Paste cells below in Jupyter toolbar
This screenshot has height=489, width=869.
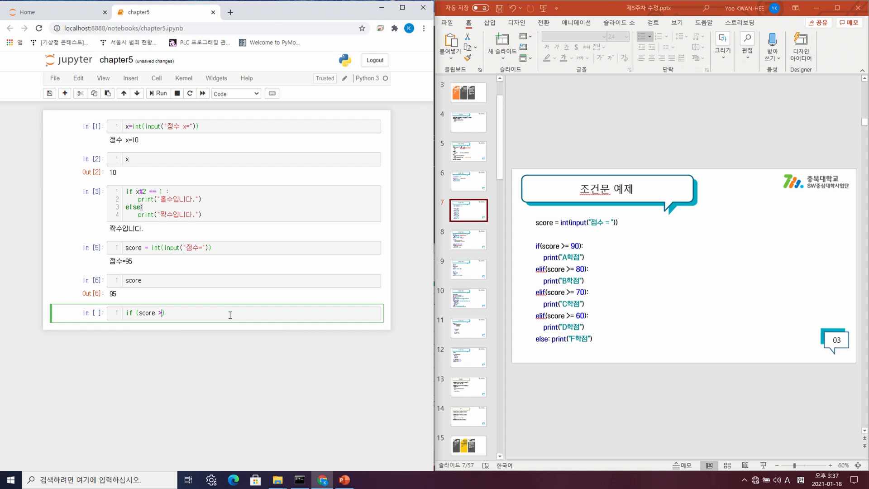click(x=107, y=93)
